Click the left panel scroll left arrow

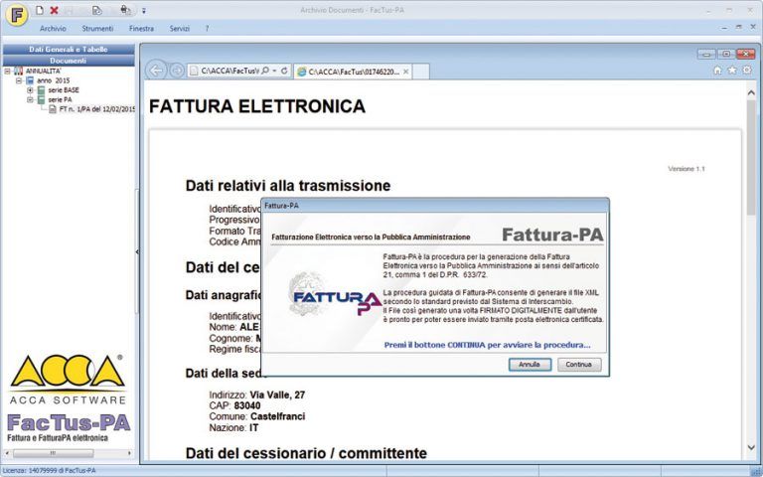7,453
